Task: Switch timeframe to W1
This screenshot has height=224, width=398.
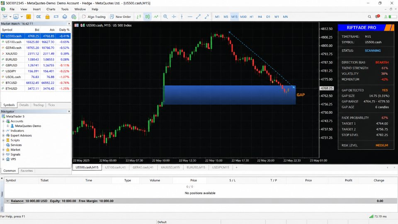Action: (277, 17)
